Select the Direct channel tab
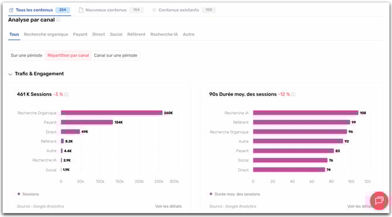Image resolution: width=392 pixels, height=217 pixels. pos(98,34)
